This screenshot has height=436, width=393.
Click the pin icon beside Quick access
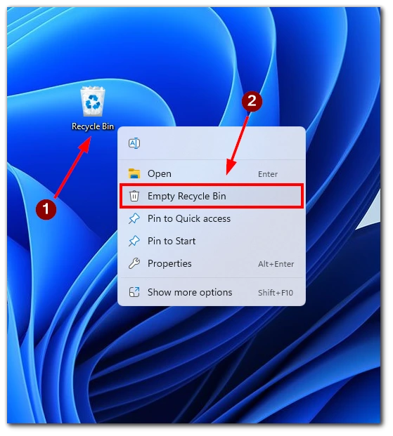pyautogui.click(x=134, y=218)
